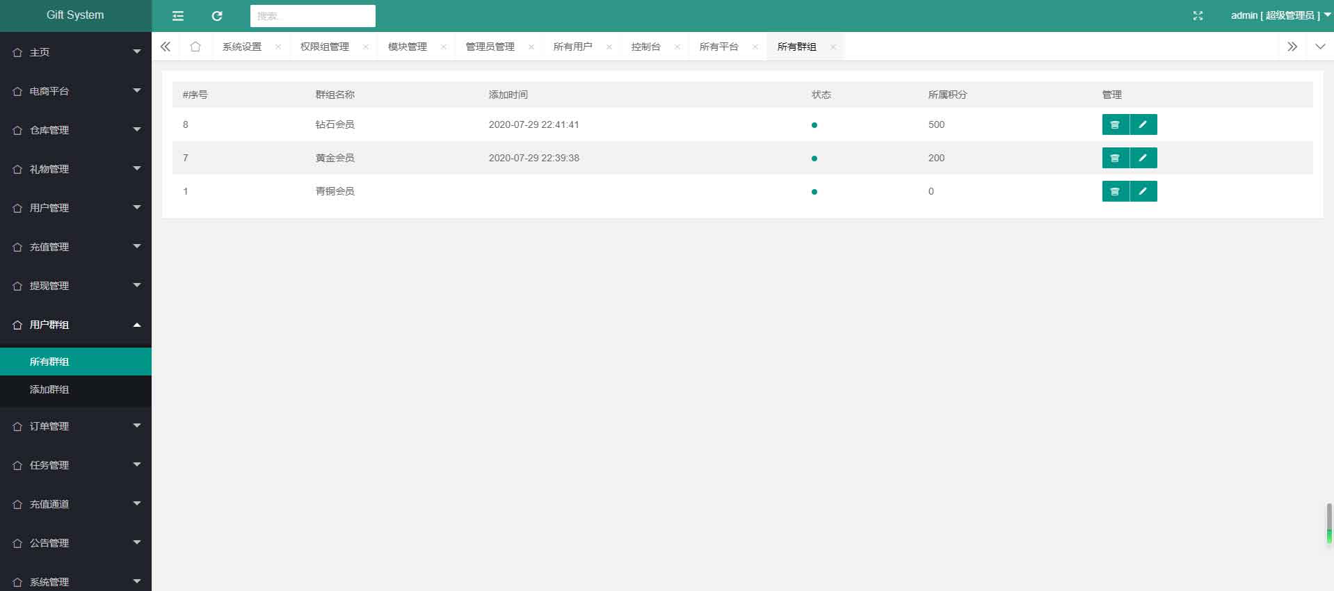
Task: Open the tab options dropdown arrow
Action: [1320, 47]
